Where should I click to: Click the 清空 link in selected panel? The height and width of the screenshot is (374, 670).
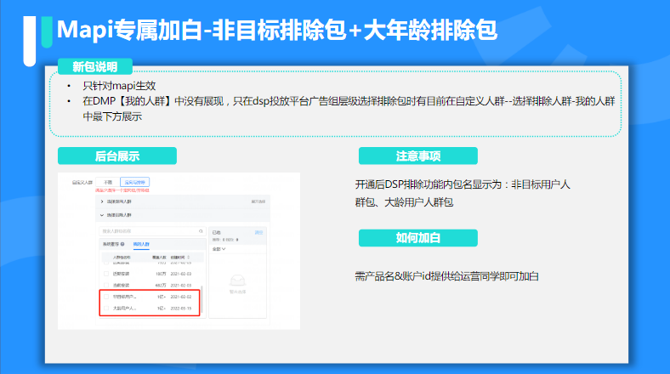pos(259,231)
